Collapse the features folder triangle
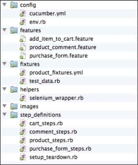 point(4,30)
